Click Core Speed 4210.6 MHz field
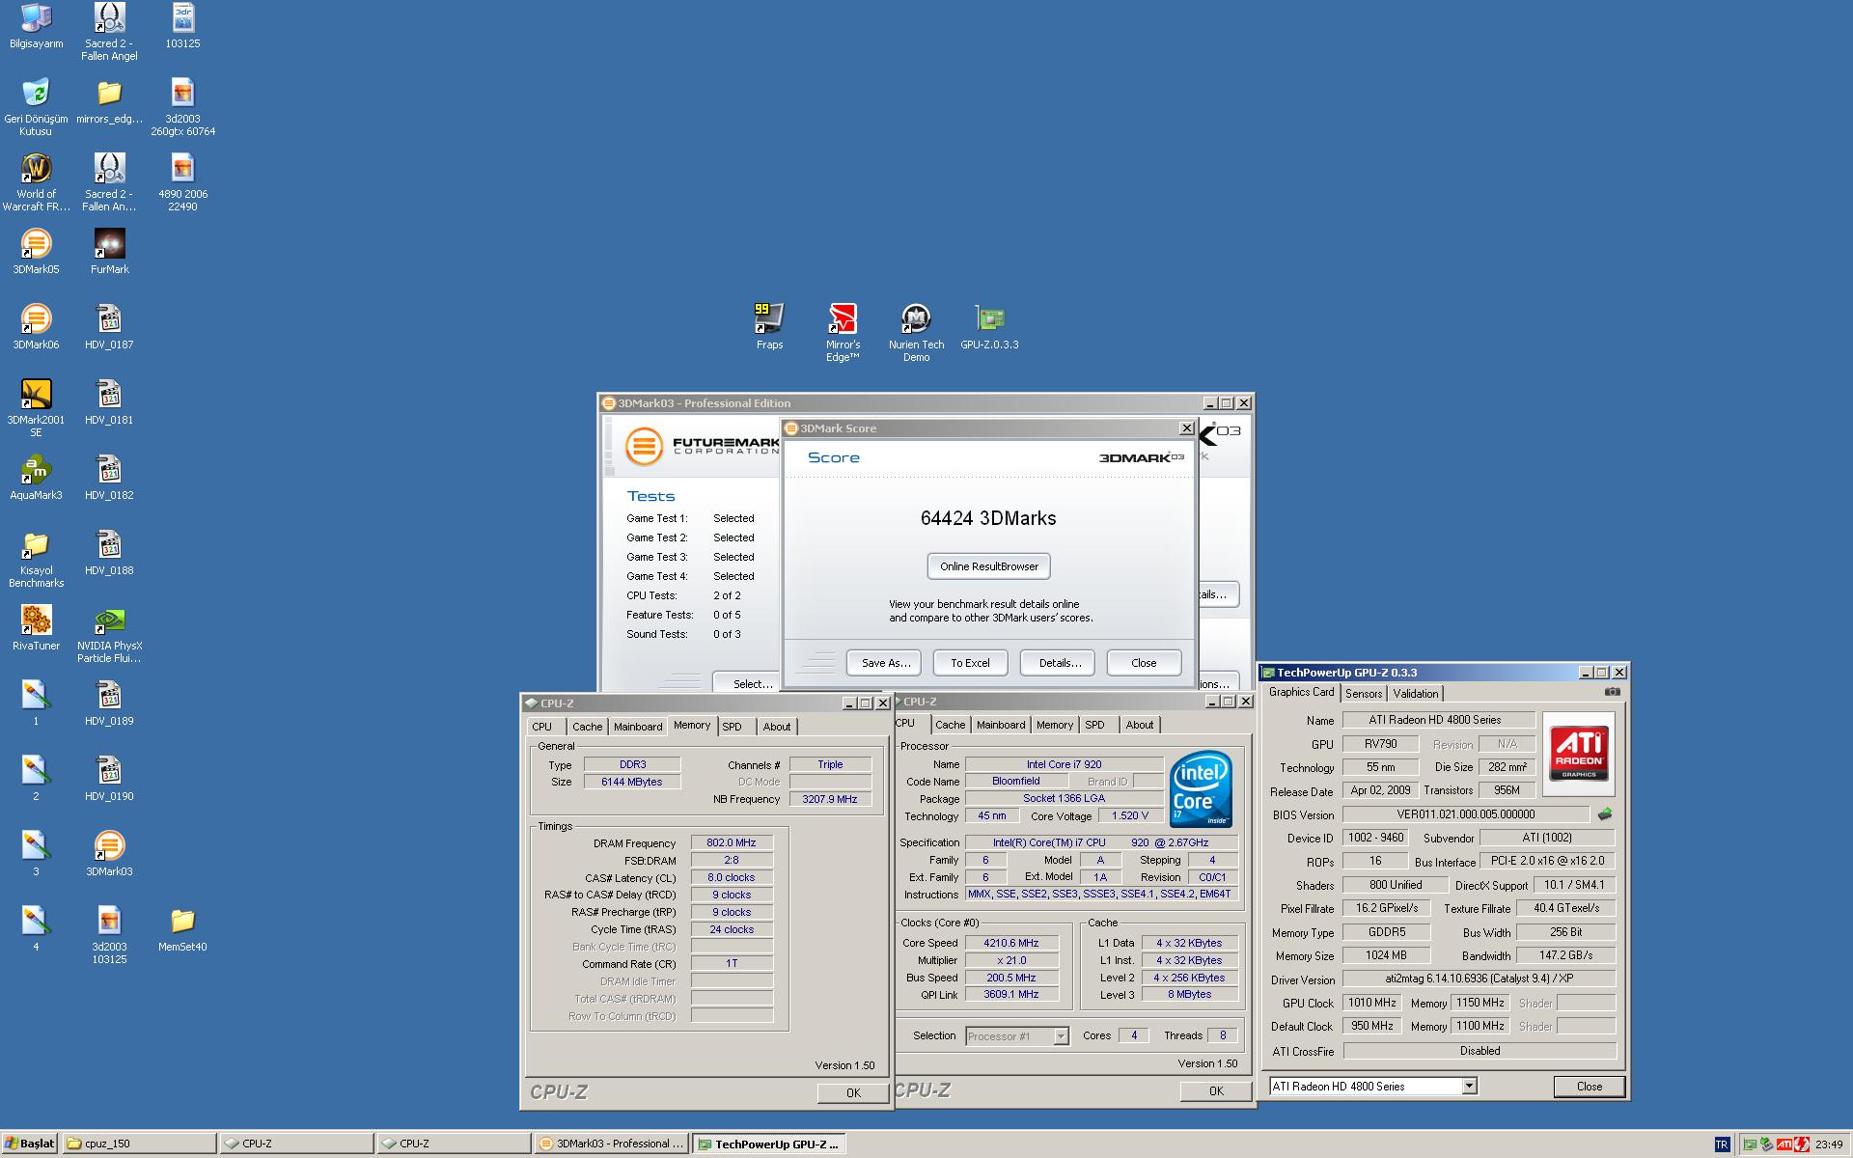Image resolution: width=1853 pixels, height=1158 pixels. click(x=1011, y=943)
